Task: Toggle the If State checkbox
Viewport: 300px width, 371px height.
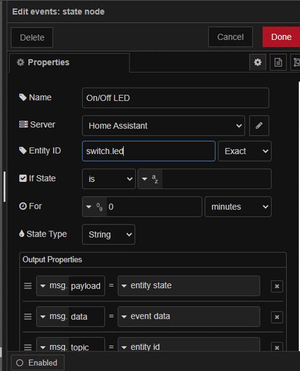Action: [x=23, y=178]
